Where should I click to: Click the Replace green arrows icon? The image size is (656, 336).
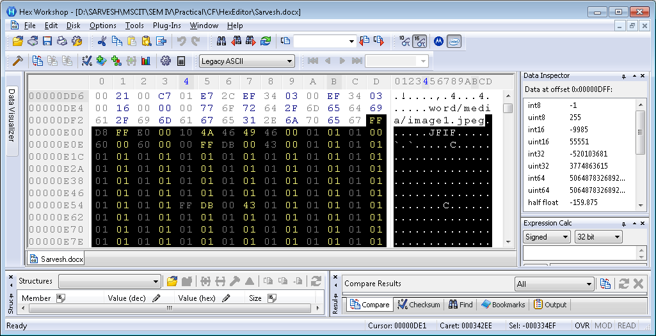point(265,41)
